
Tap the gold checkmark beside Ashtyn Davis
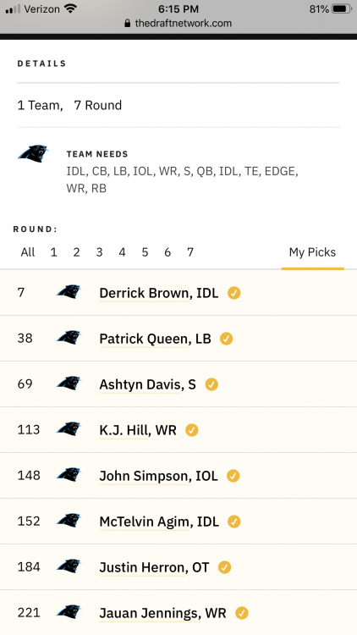click(x=211, y=384)
